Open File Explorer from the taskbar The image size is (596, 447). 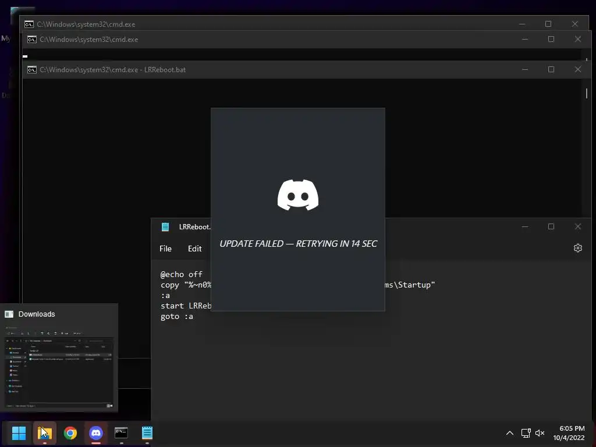point(44,433)
